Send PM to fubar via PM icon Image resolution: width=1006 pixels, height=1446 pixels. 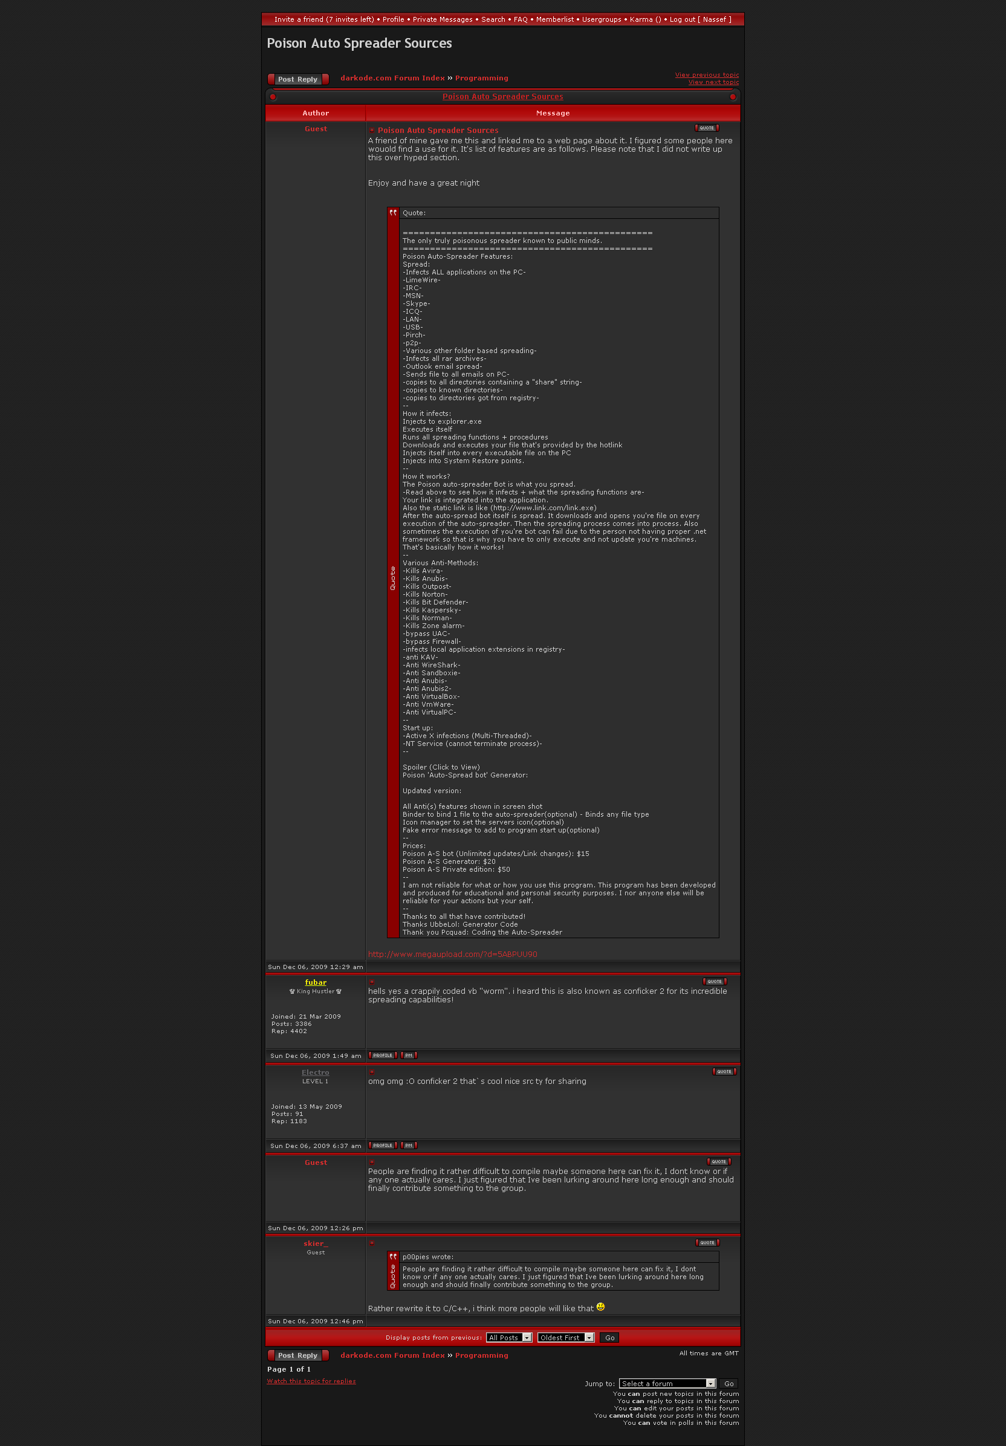[409, 1055]
